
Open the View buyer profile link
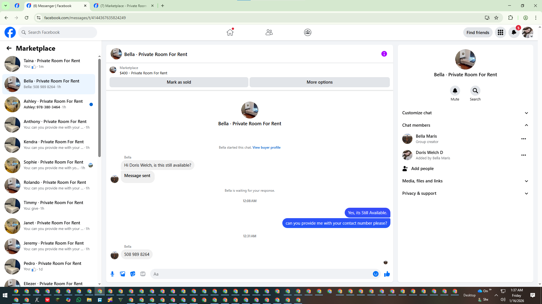click(x=266, y=147)
